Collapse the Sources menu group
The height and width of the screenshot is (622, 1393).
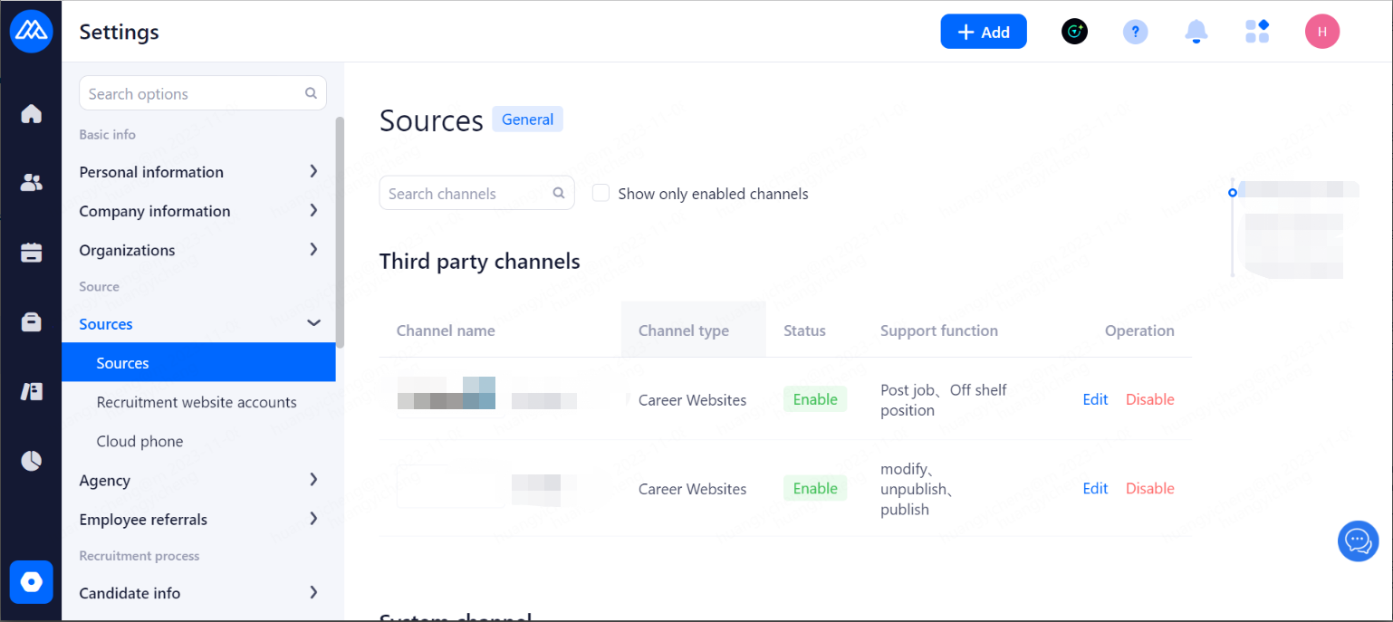click(x=313, y=323)
